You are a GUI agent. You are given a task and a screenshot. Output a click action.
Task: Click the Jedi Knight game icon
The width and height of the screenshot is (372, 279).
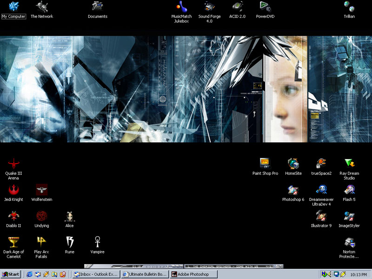(x=13, y=193)
